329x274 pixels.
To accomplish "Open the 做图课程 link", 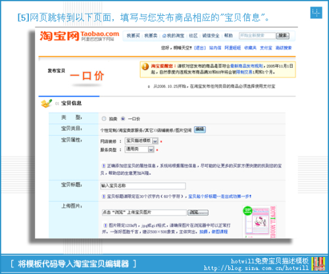I will pos(220,231).
